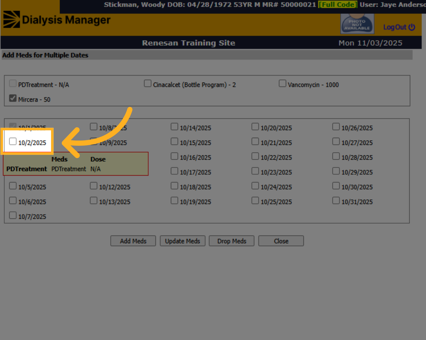Open the patient photo placeholder thumbnail
This screenshot has height=340, width=426.
pyautogui.click(x=357, y=24)
